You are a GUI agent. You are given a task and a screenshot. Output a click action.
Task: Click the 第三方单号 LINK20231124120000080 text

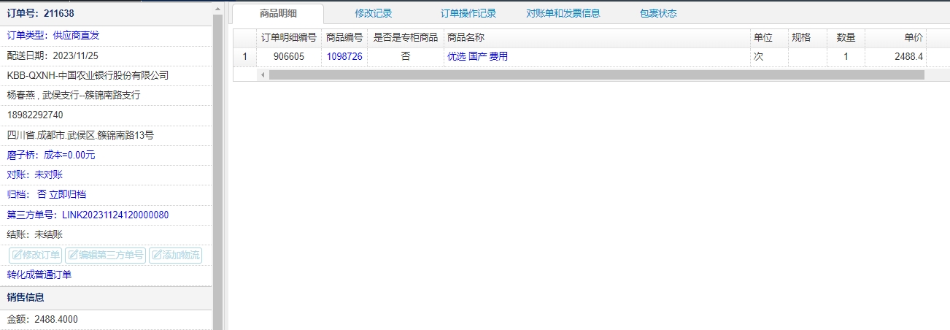tap(88, 215)
